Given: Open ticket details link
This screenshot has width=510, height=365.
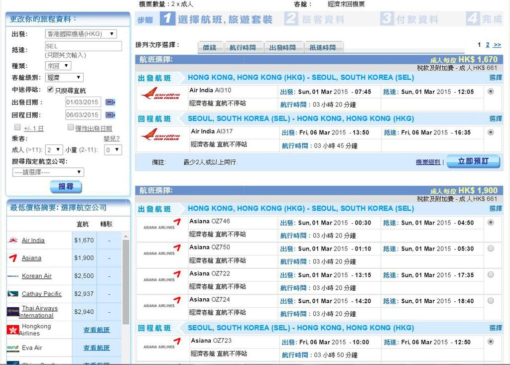Looking at the screenshot, I should (428, 162).
